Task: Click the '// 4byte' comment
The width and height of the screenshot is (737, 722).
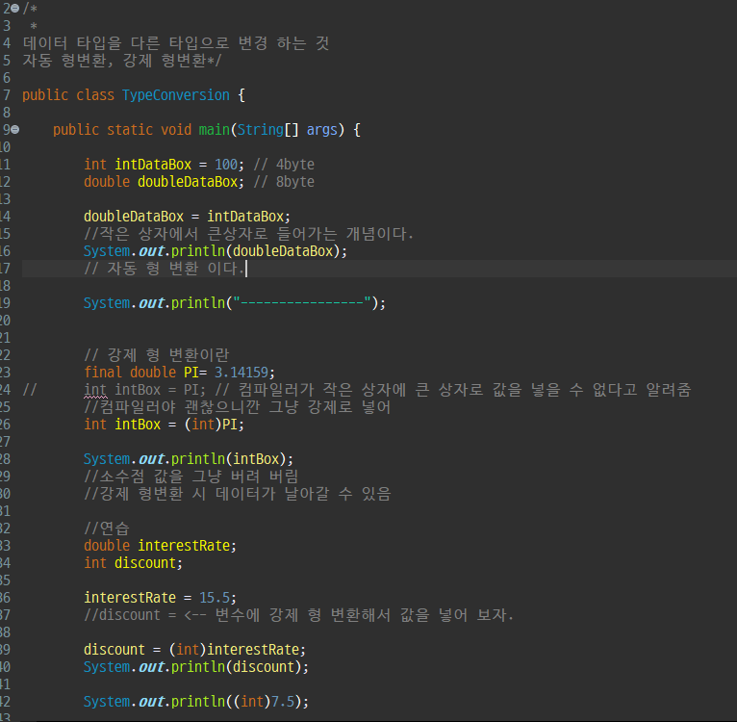Action: pos(284,165)
